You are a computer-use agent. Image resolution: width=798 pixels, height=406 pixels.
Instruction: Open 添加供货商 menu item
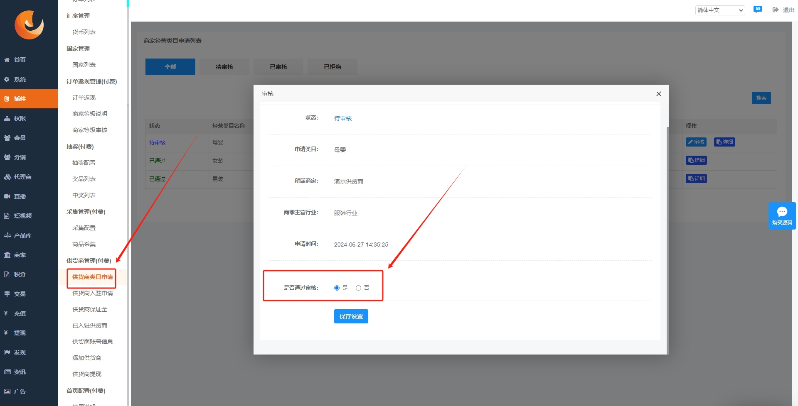pos(87,358)
